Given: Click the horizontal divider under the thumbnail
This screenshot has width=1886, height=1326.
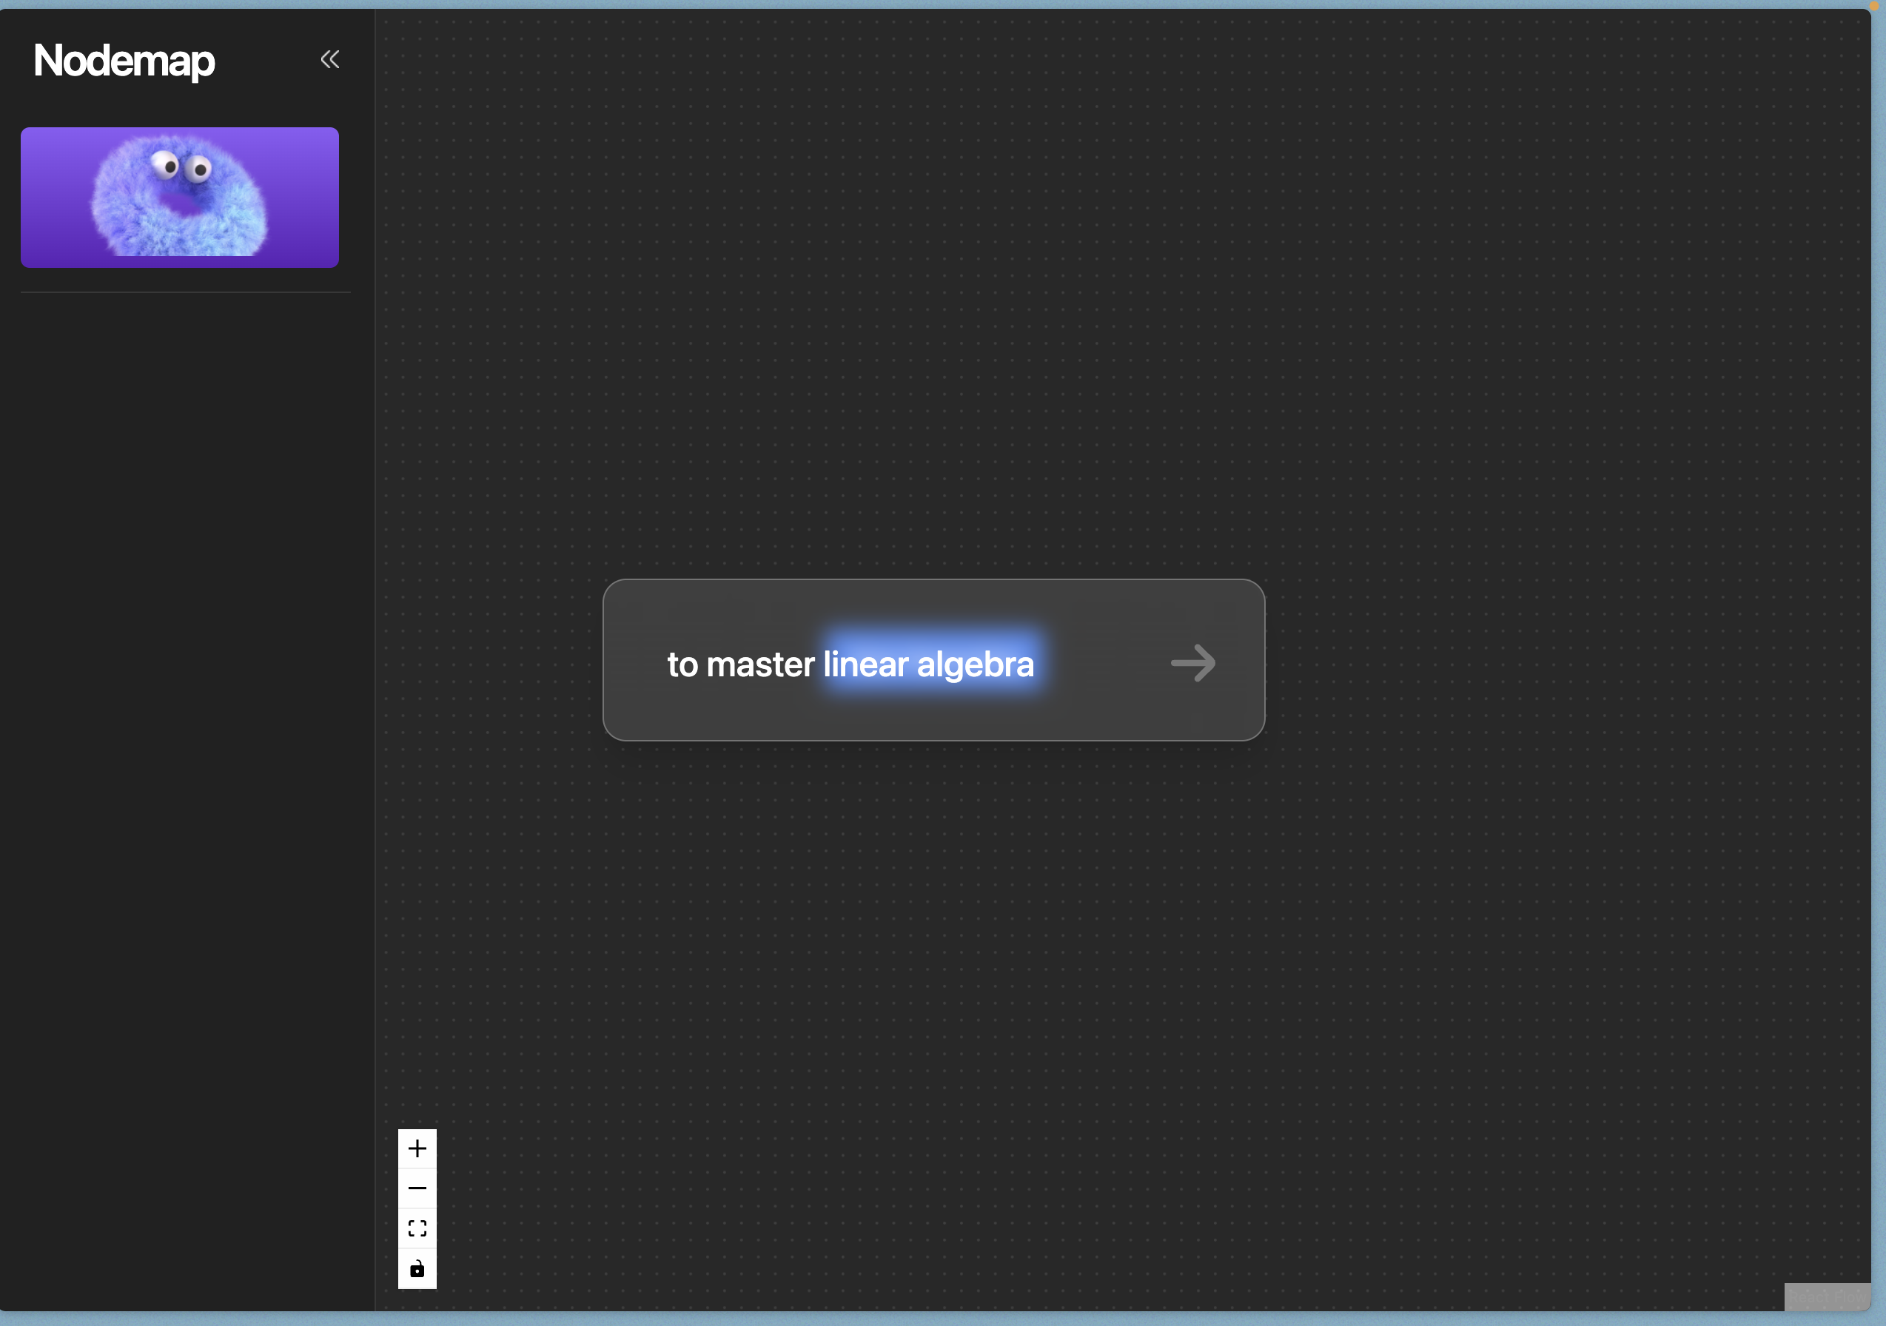Looking at the screenshot, I should click(x=185, y=292).
